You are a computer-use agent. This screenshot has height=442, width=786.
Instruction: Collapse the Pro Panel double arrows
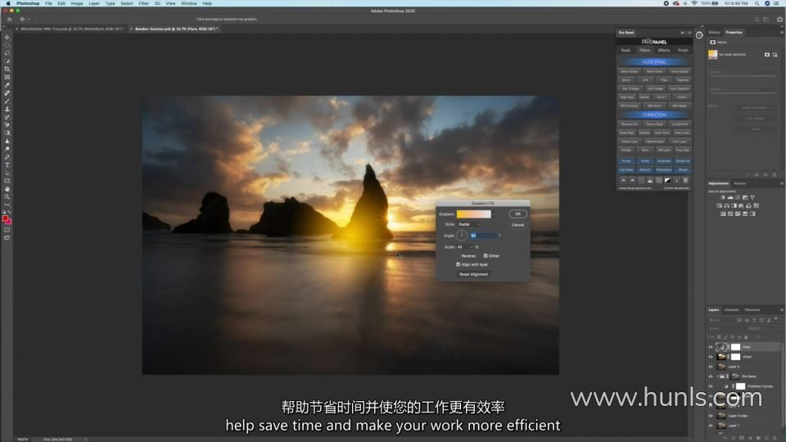click(x=682, y=33)
